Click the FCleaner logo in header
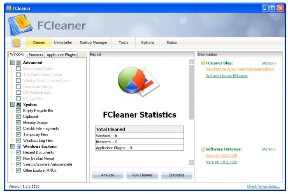 pyautogui.click(x=20, y=24)
